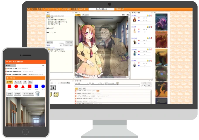
Task: Tap コマ操作 button on phone
Action: pos(10,82)
